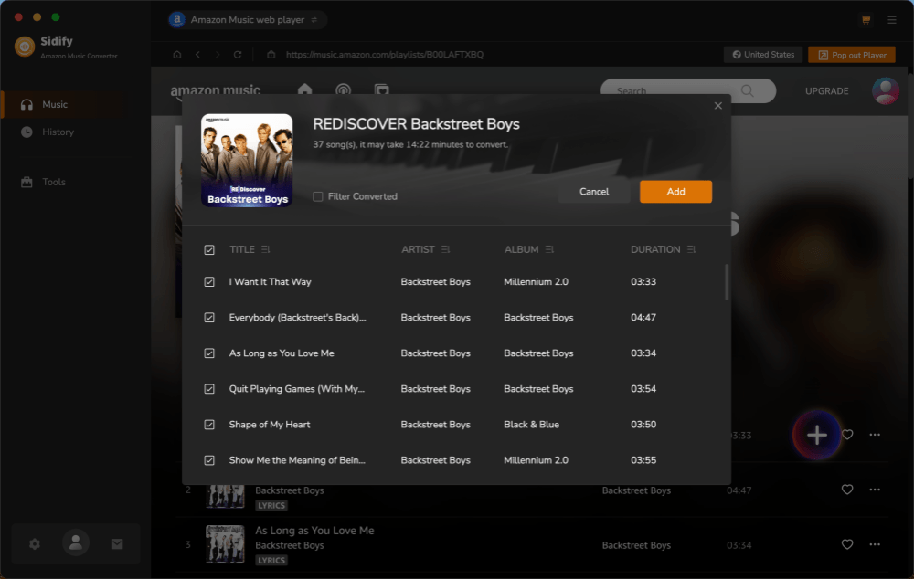Open the library icon in Amazon Music
The height and width of the screenshot is (579, 914).
pos(382,90)
